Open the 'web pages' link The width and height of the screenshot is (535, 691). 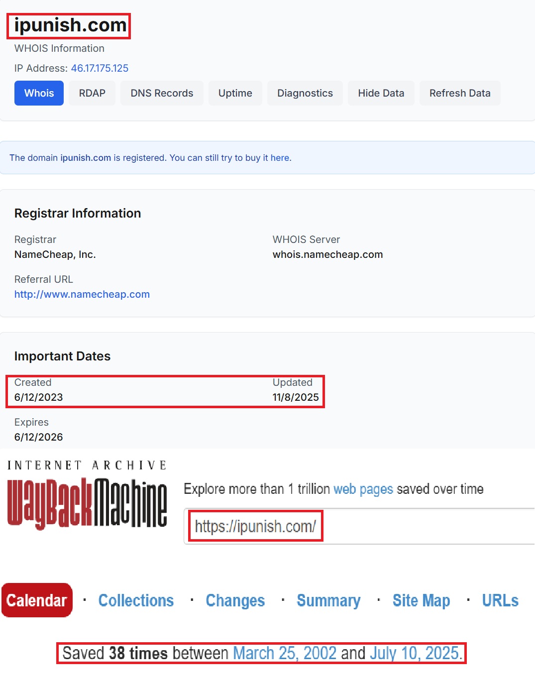click(363, 489)
